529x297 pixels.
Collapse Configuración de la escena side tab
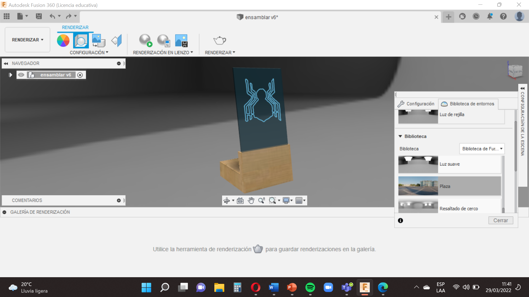[x=522, y=89]
